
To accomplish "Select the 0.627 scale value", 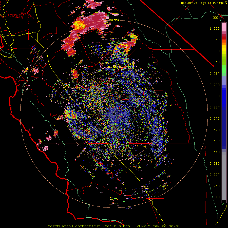I will point(215,107).
